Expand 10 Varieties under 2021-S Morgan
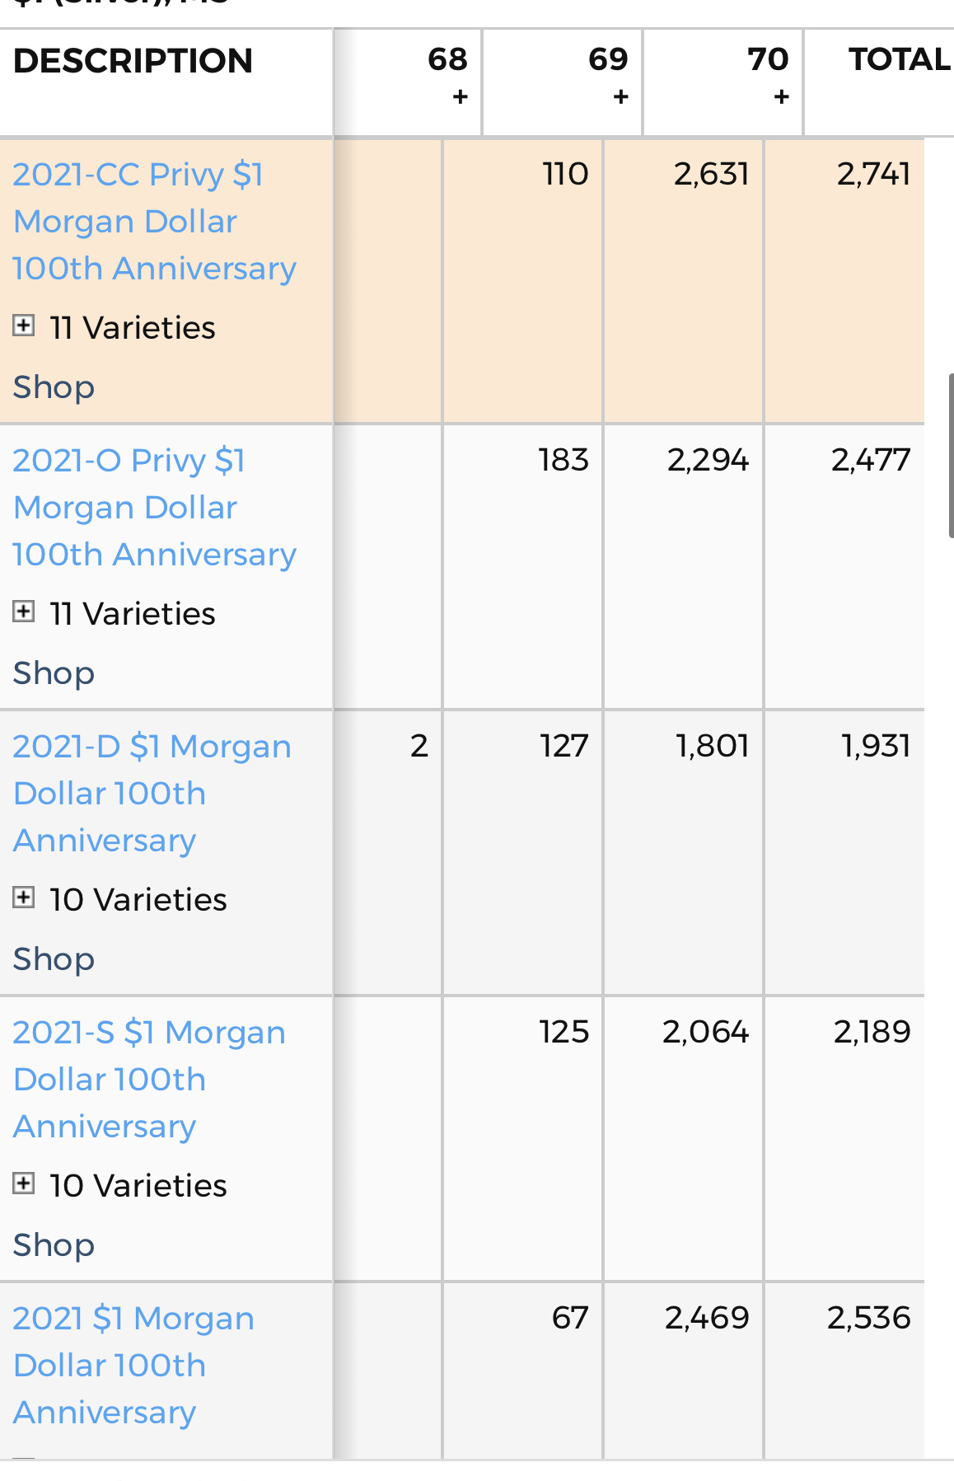The image size is (954, 1481). point(24,1184)
